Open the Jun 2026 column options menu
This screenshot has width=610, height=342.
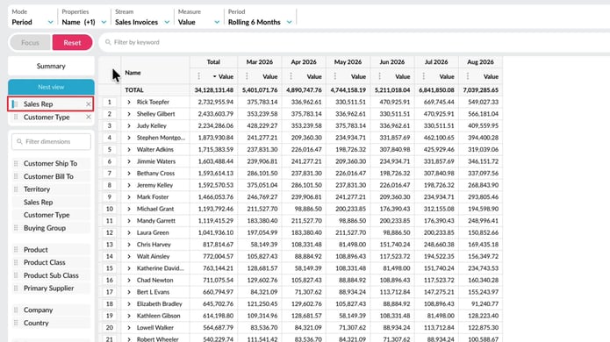coord(379,76)
